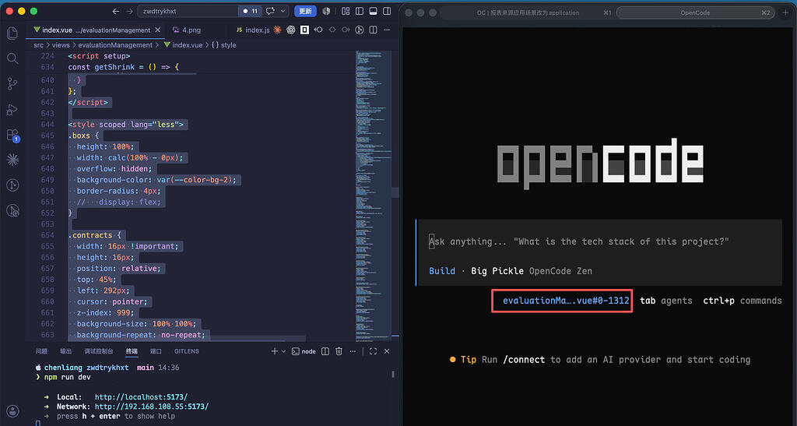Click the orange Claude icon in editor toolbar

pyautogui.click(x=278, y=30)
